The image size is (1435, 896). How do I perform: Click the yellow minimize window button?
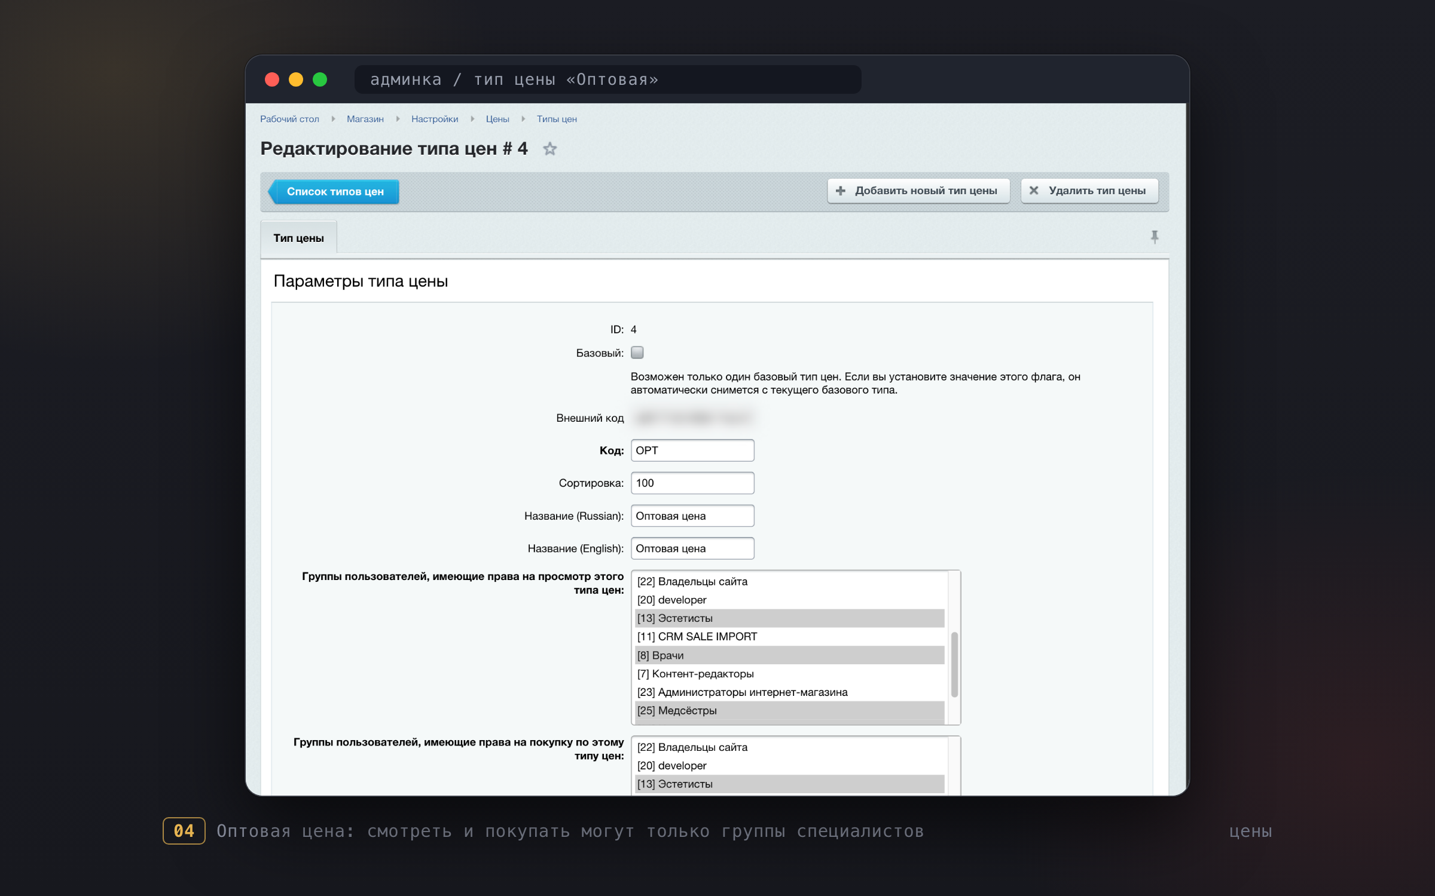(x=296, y=79)
